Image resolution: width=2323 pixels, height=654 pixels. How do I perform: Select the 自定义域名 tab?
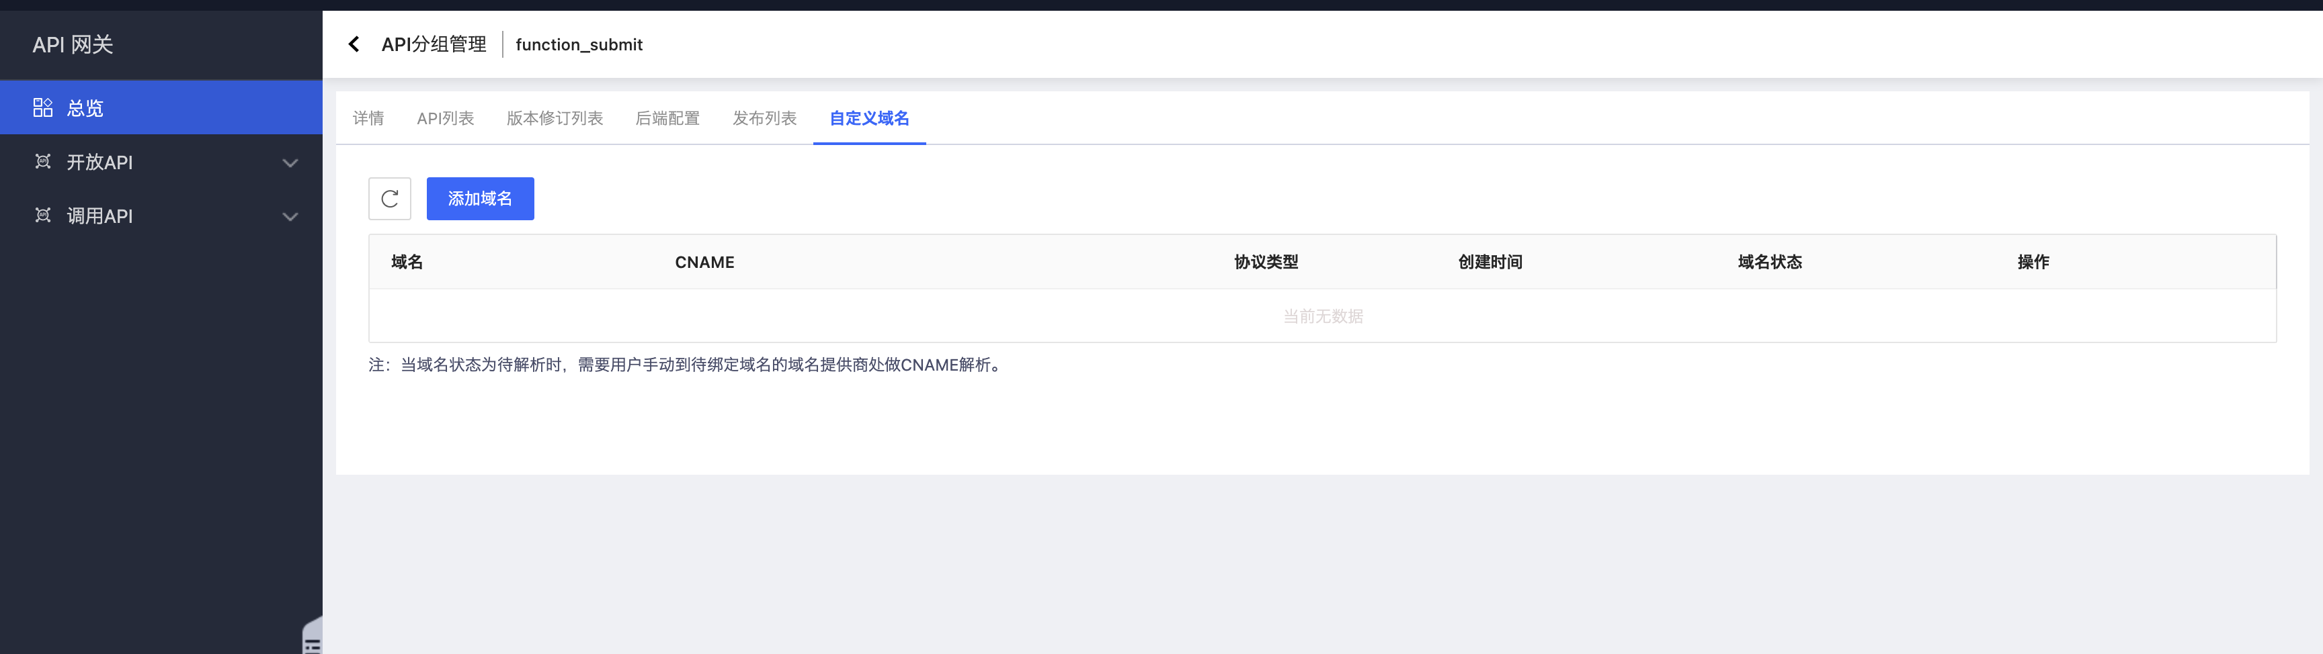(869, 118)
